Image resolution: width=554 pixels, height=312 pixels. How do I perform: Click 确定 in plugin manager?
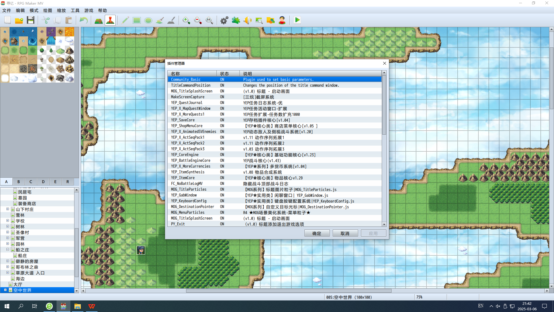tap(317, 233)
